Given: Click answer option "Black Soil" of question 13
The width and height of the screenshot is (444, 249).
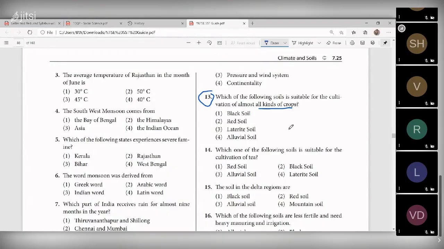Looking at the screenshot, I should click(238, 113).
